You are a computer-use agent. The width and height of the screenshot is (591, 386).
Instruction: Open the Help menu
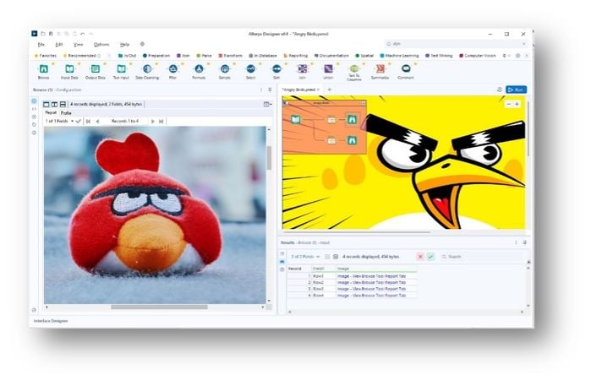124,45
